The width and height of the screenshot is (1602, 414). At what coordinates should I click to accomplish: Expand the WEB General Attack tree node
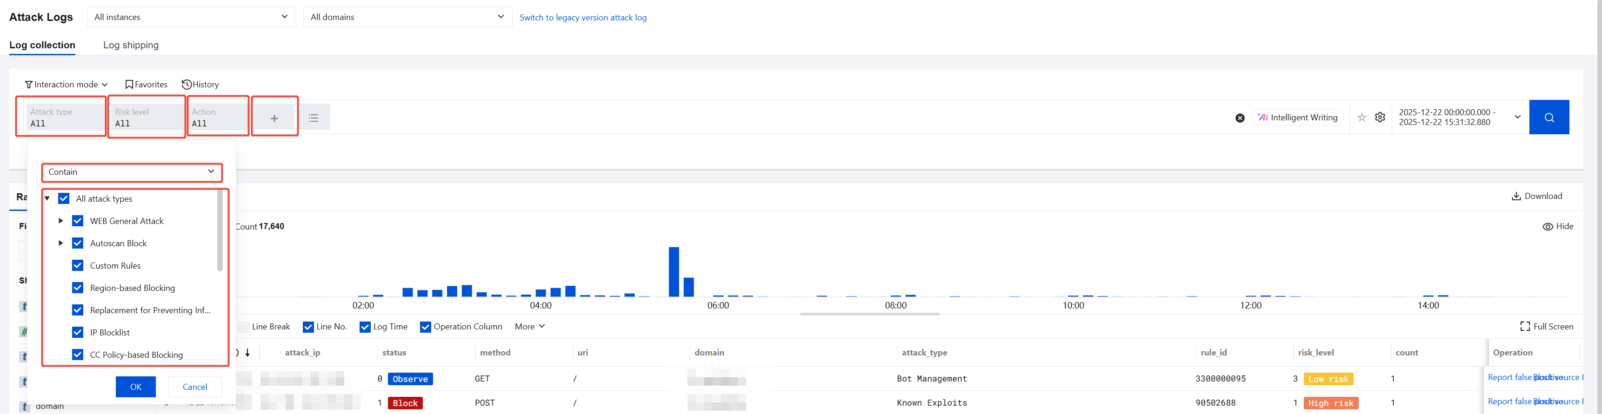(61, 221)
